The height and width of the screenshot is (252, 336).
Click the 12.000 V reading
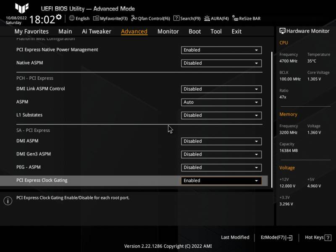[x=287, y=186]
